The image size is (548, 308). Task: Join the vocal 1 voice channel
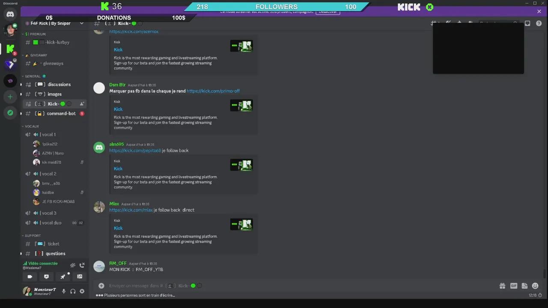click(55, 134)
